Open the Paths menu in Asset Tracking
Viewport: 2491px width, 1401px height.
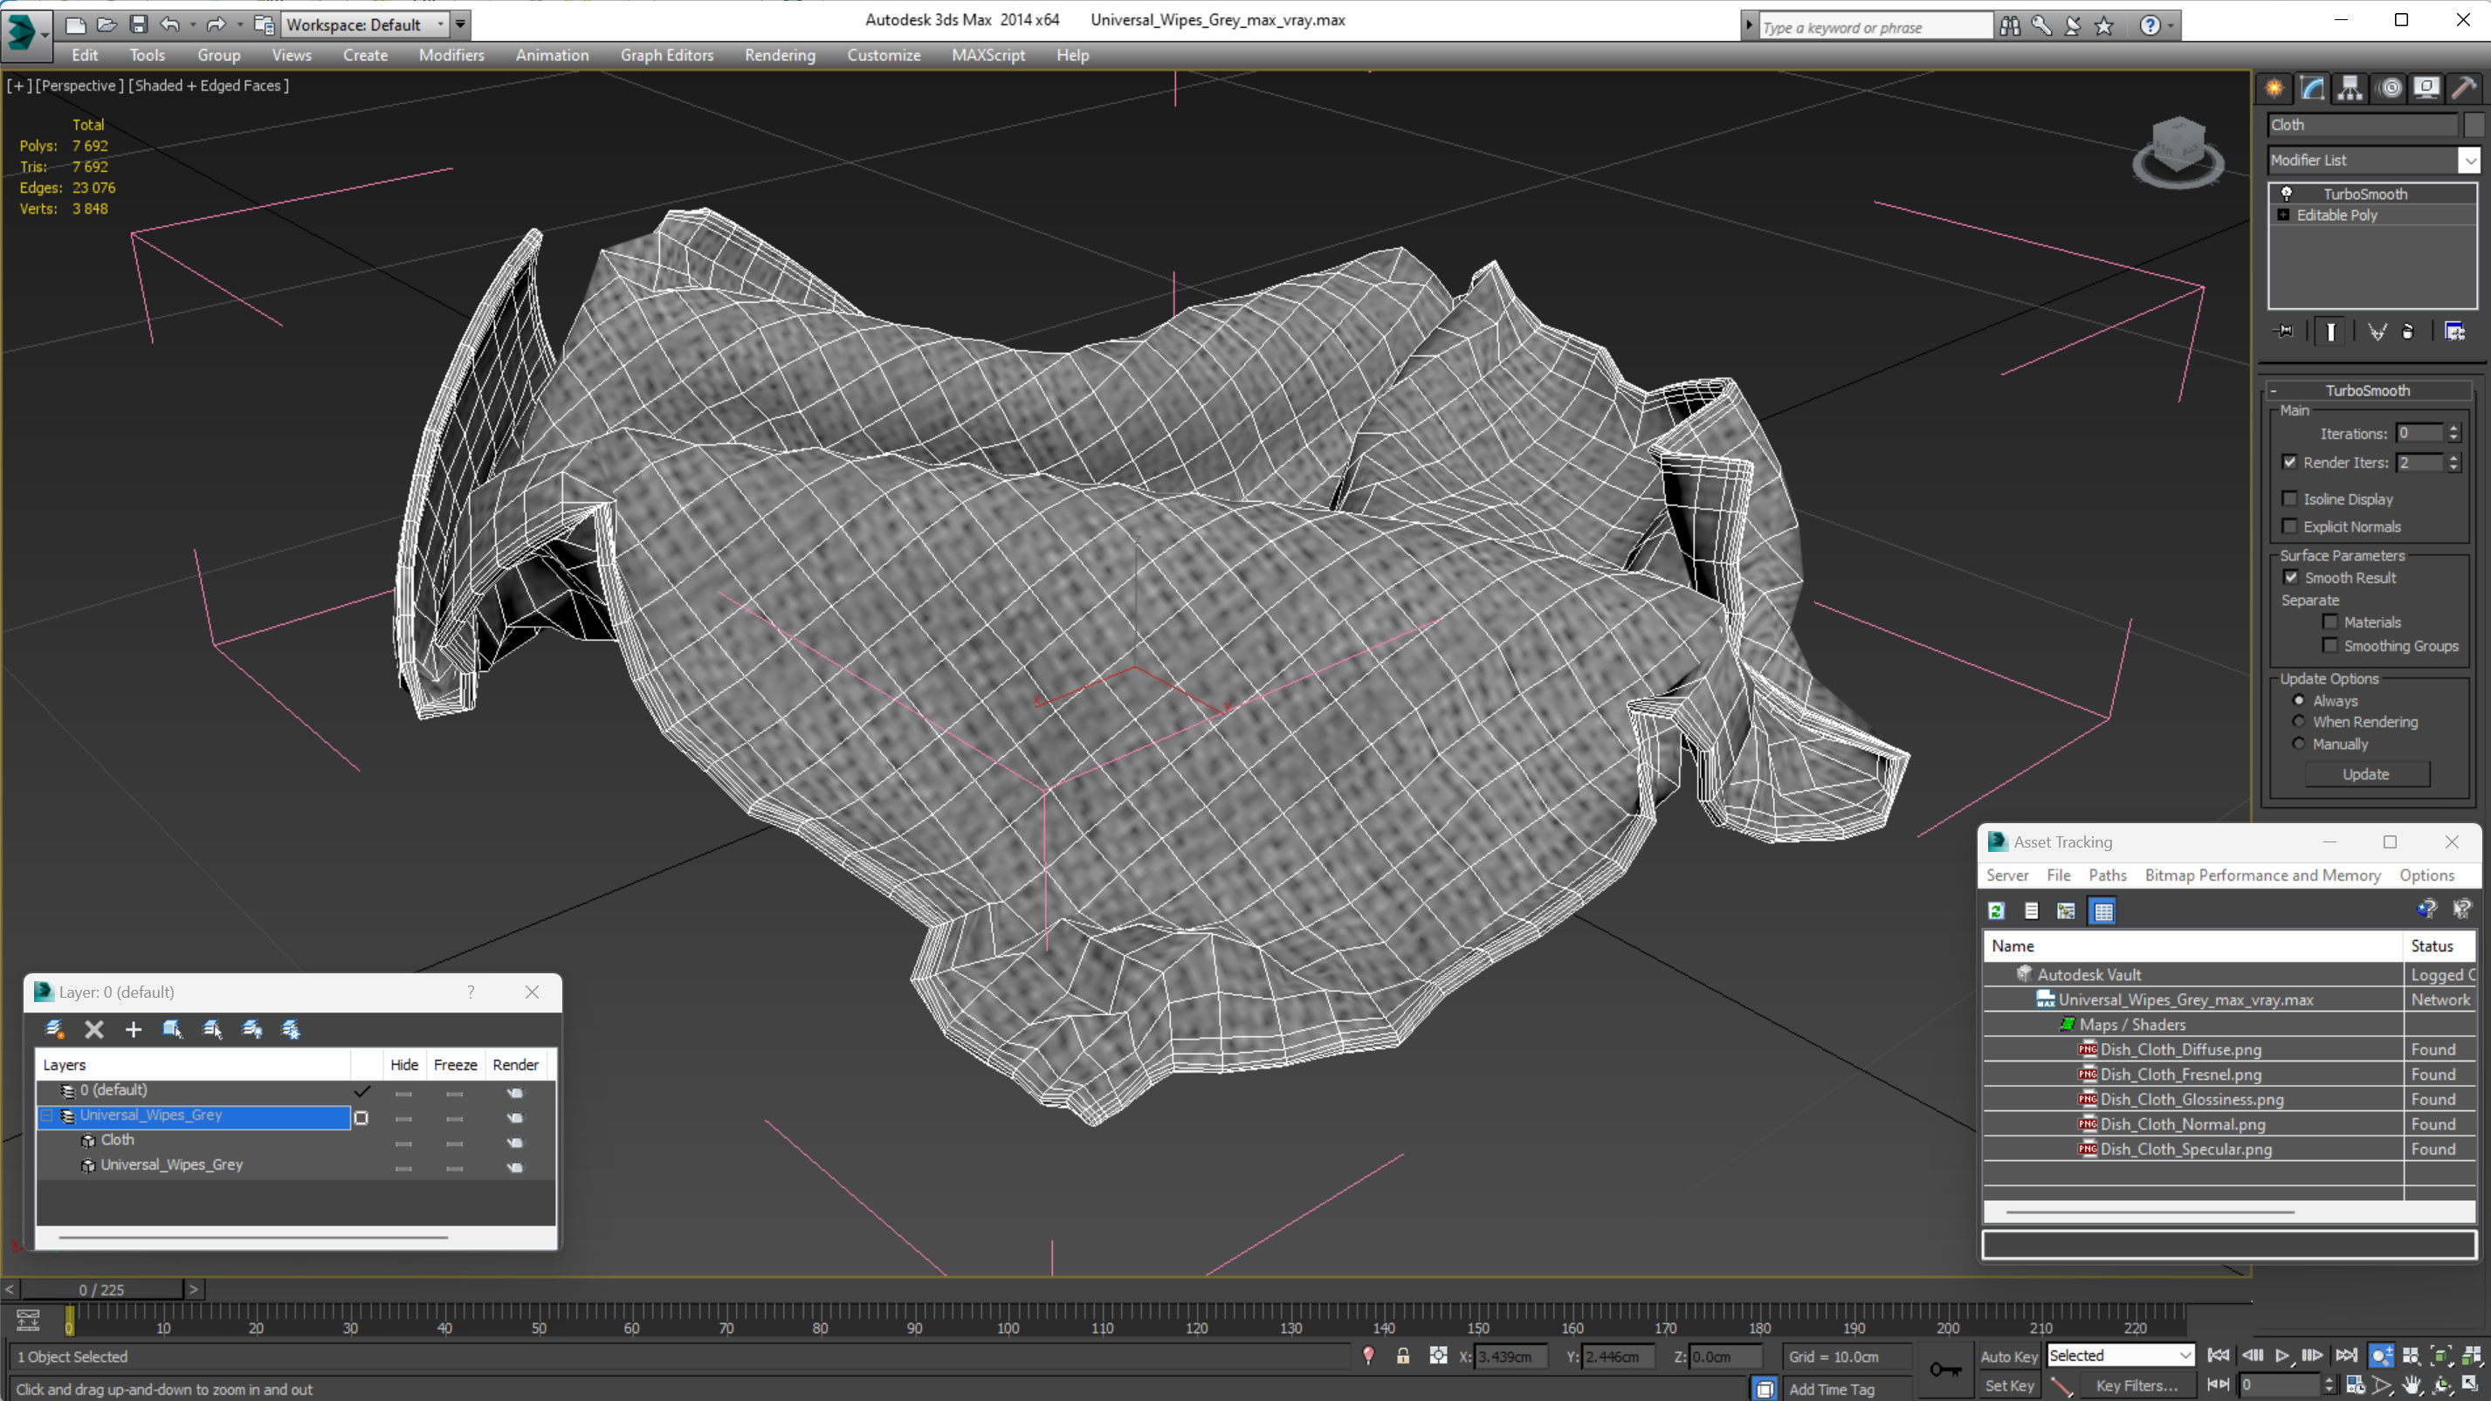(2107, 875)
